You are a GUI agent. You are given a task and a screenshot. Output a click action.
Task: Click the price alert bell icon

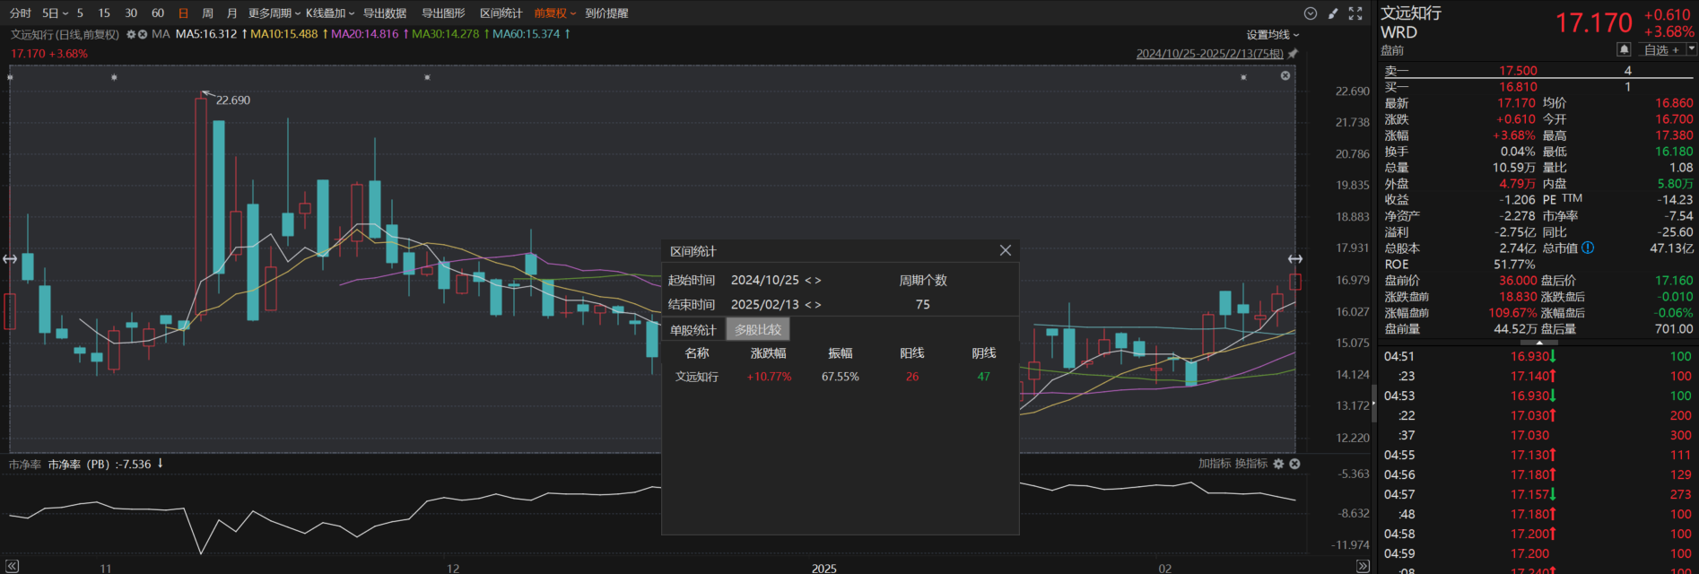point(1624,49)
